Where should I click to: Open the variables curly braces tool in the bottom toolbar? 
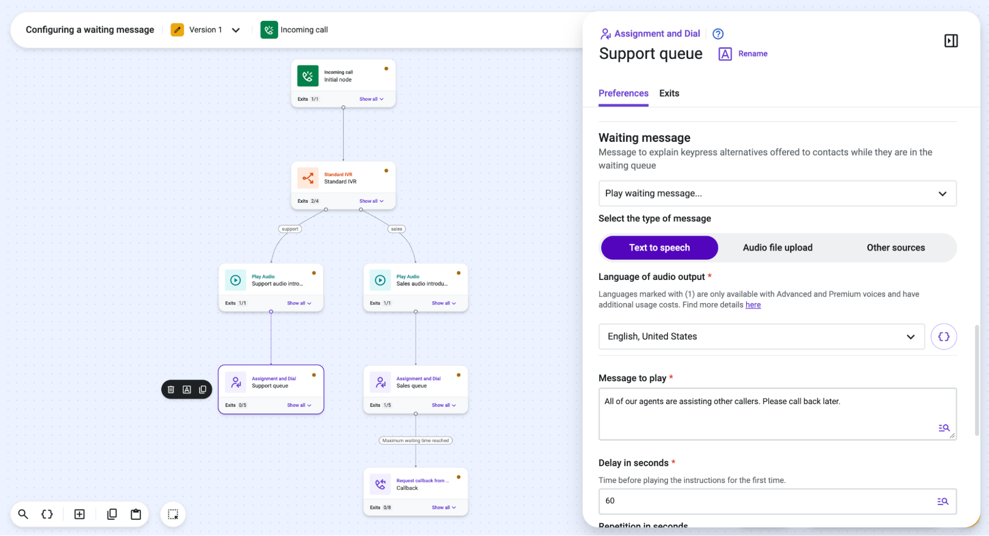click(47, 514)
